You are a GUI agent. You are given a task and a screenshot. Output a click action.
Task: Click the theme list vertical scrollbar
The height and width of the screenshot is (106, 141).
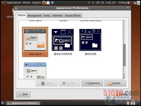(124, 55)
